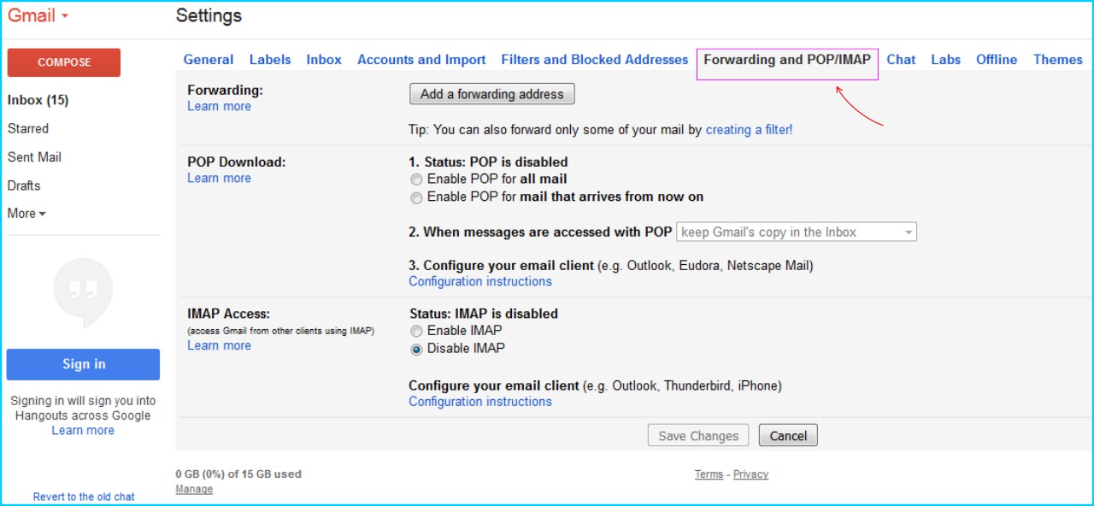Click the Manage storage link
The width and height of the screenshot is (1094, 506).
click(194, 490)
